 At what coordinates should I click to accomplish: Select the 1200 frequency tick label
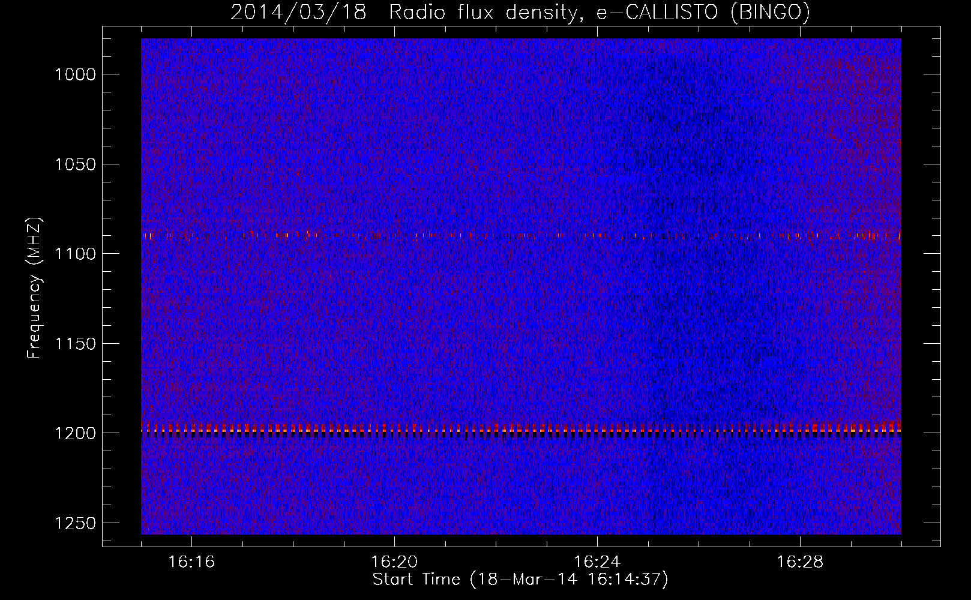(x=76, y=433)
